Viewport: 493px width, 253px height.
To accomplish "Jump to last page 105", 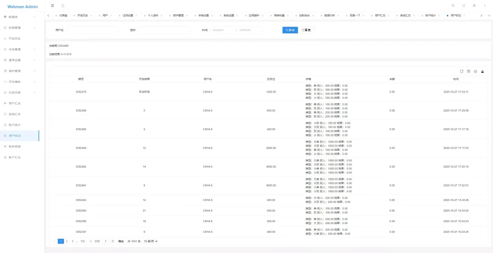I will (x=83, y=241).
